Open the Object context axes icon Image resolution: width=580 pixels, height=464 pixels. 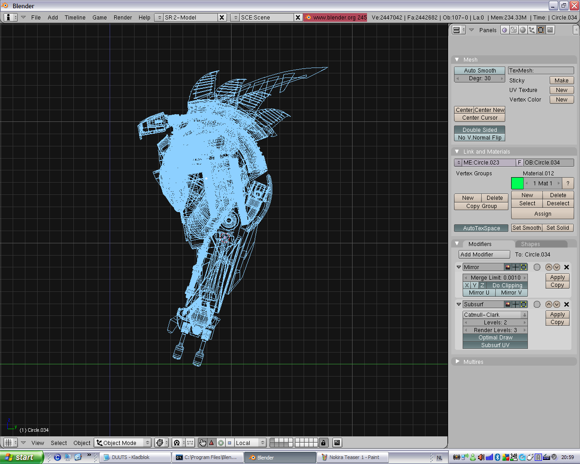point(532,30)
